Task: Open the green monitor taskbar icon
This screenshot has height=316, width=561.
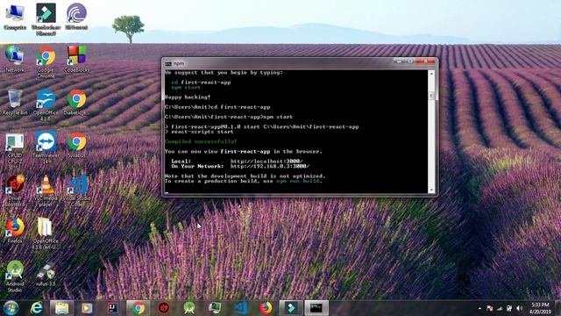Action: click(x=215, y=308)
